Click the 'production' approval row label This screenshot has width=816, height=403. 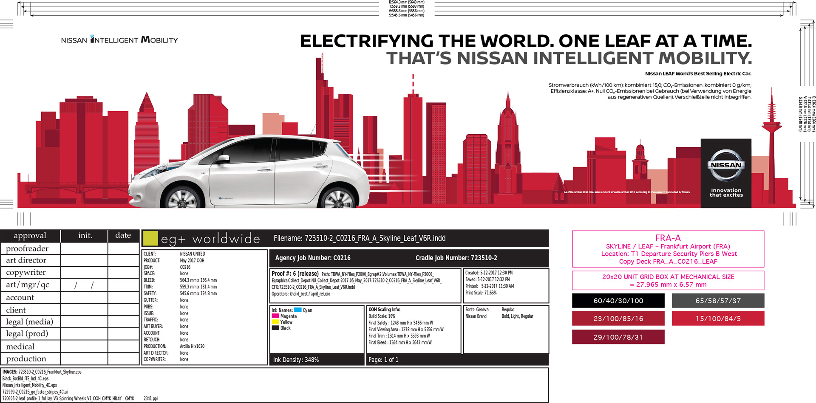[x=26, y=359]
